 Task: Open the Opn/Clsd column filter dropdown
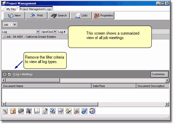click(x=55, y=32)
